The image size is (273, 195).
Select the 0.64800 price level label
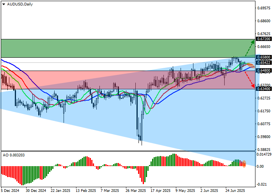(264, 71)
